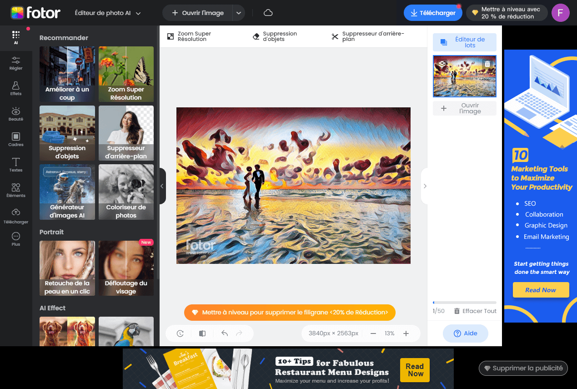
Task: Undo the last edit
Action: click(x=224, y=333)
